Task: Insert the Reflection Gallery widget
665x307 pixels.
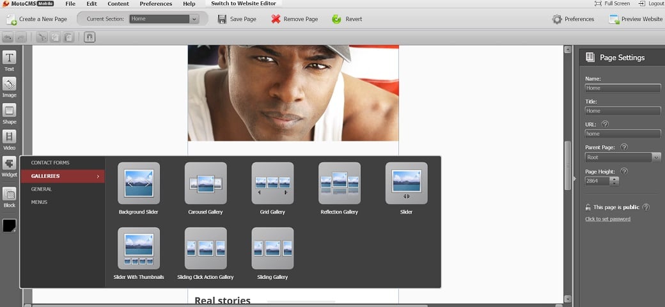Action: (340, 184)
